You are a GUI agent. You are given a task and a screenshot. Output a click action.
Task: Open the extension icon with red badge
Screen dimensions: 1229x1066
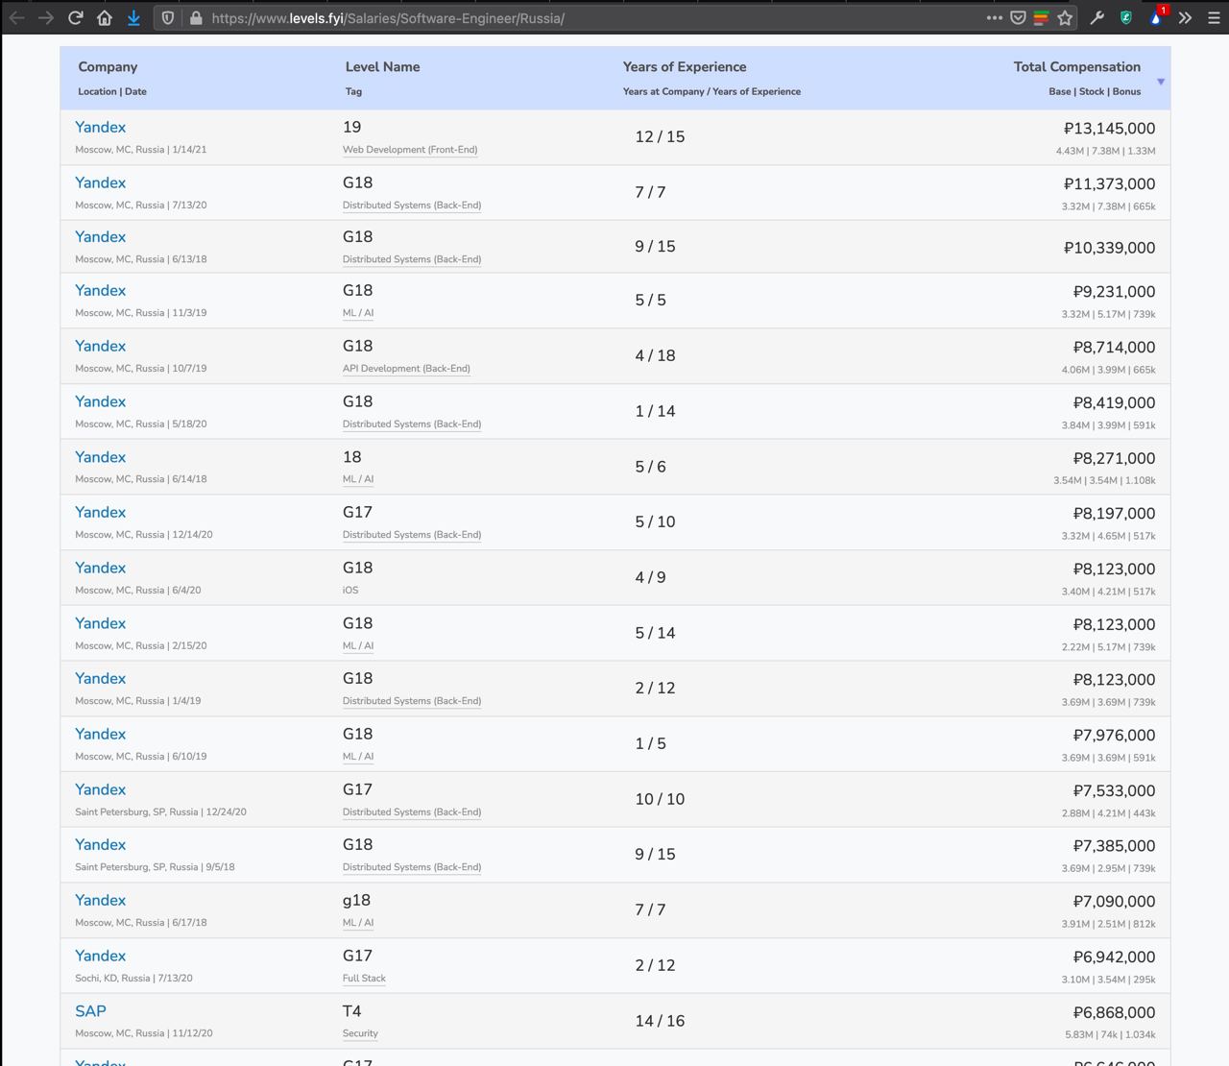[x=1157, y=17]
